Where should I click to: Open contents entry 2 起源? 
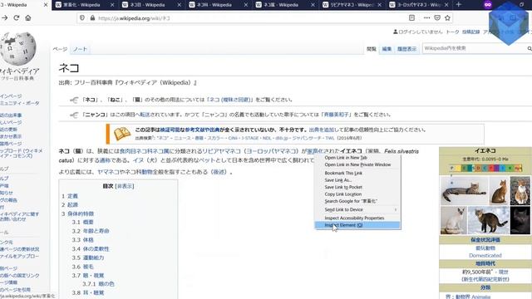[70, 205]
